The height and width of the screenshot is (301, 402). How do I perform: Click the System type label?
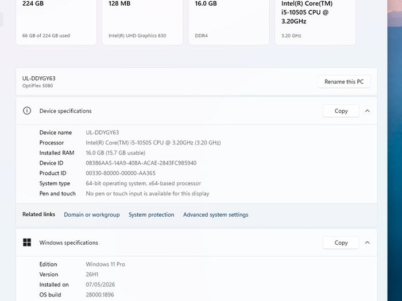pyautogui.click(x=55, y=183)
